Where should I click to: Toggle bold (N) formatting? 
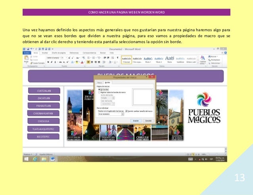[x=48, y=62]
